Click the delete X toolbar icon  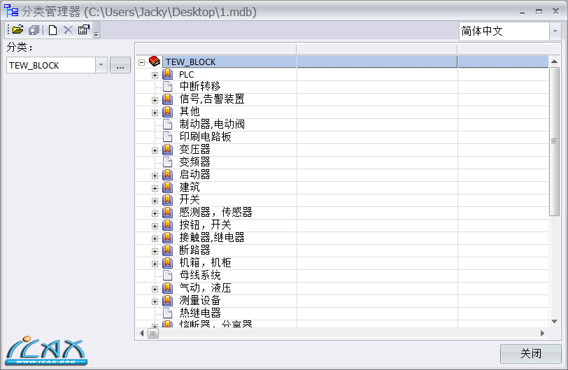68,29
